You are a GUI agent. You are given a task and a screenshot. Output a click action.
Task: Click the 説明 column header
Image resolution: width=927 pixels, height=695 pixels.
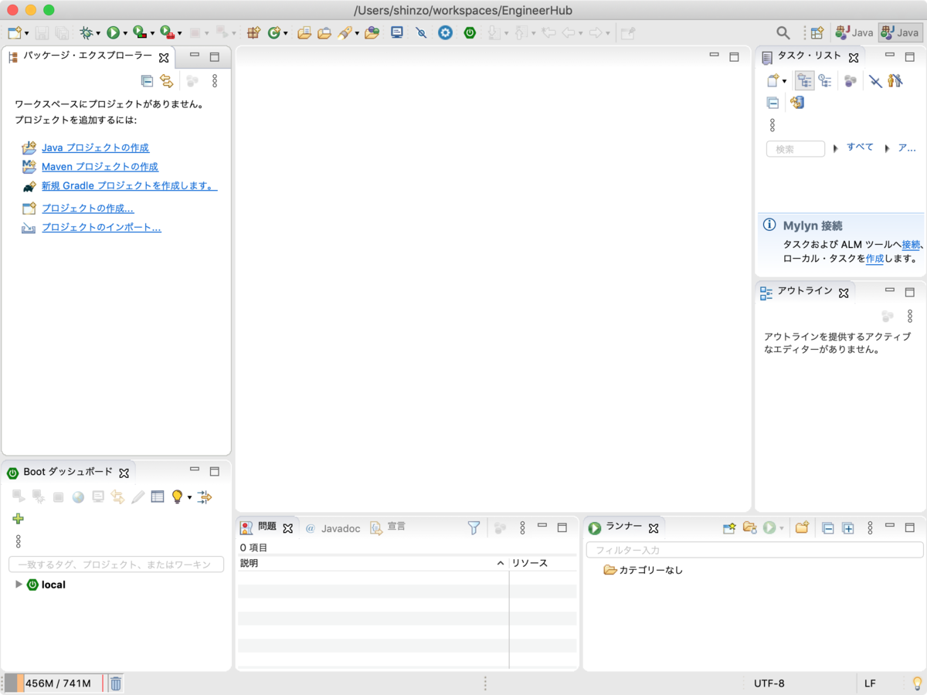372,564
